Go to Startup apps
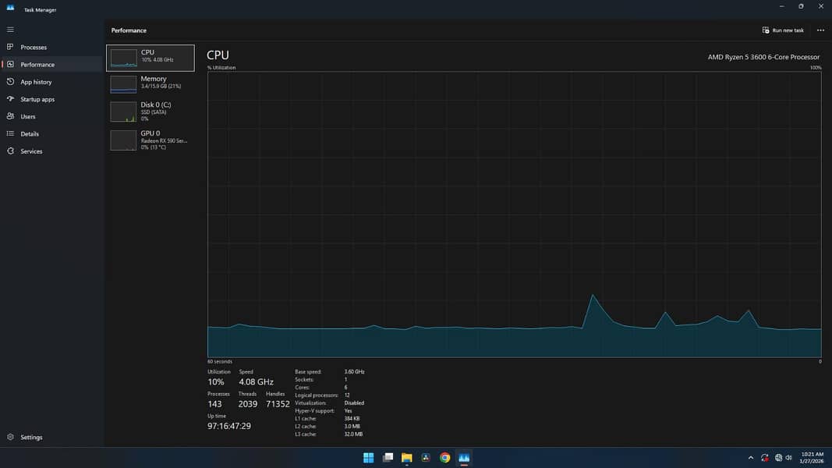 point(37,99)
